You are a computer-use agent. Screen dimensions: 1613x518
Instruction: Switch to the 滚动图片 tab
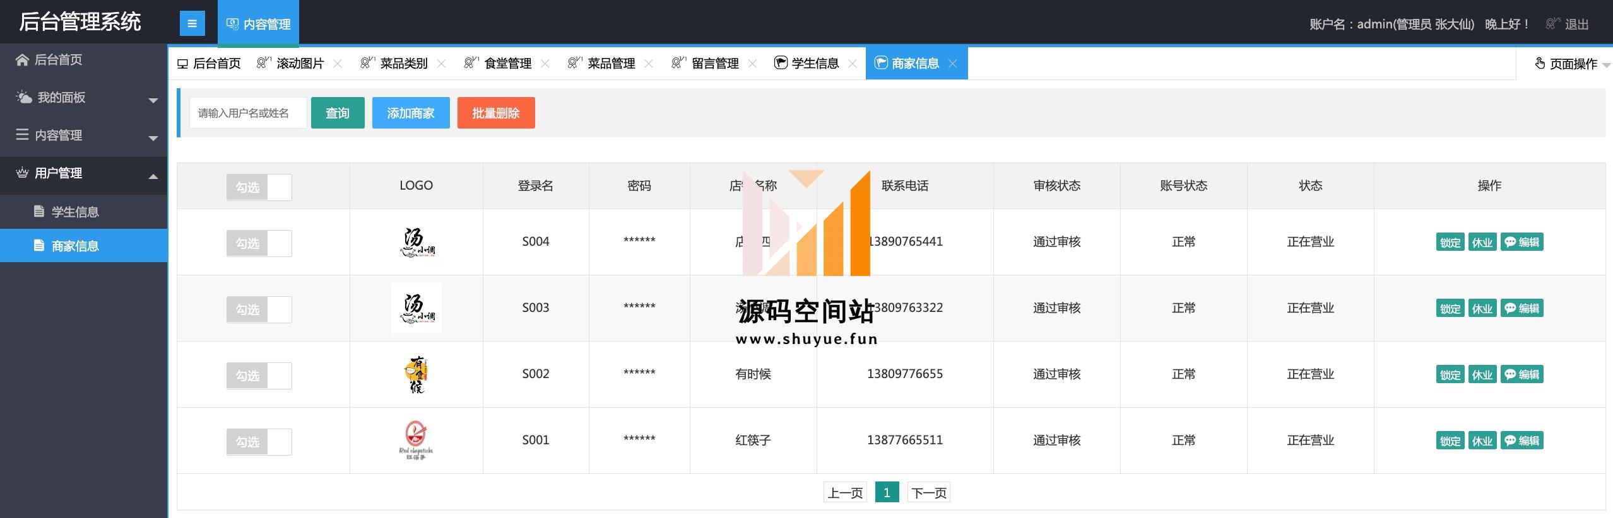point(300,64)
